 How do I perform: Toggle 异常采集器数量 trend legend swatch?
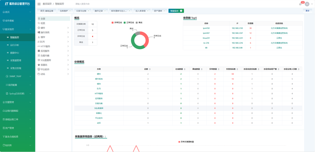click(180, 142)
